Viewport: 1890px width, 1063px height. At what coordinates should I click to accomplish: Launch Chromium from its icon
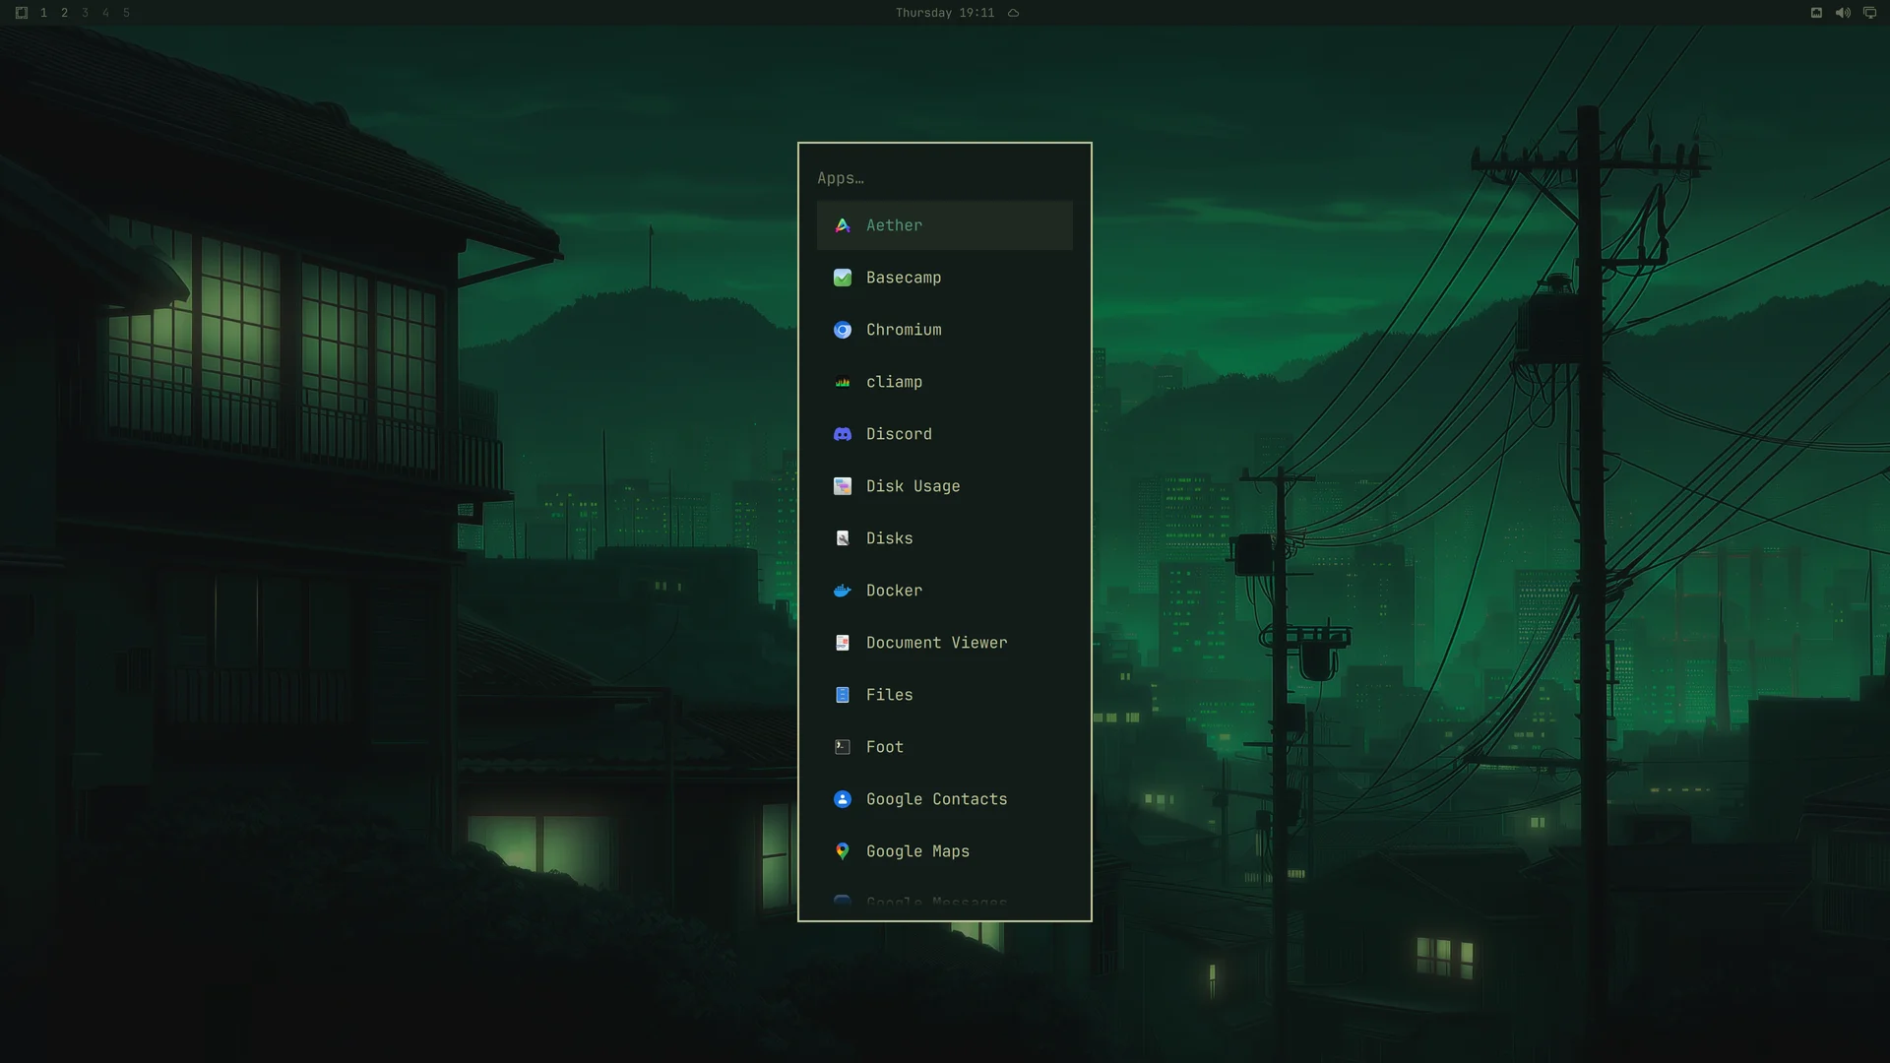(x=843, y=330)
